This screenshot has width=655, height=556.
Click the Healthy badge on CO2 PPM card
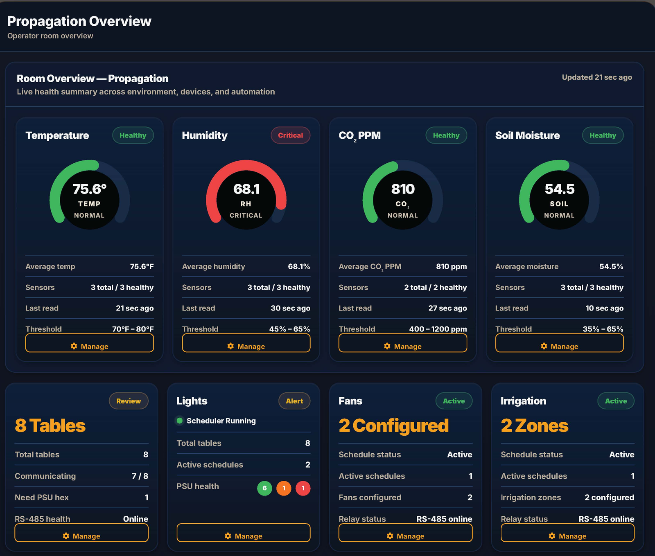click(446, 135)
